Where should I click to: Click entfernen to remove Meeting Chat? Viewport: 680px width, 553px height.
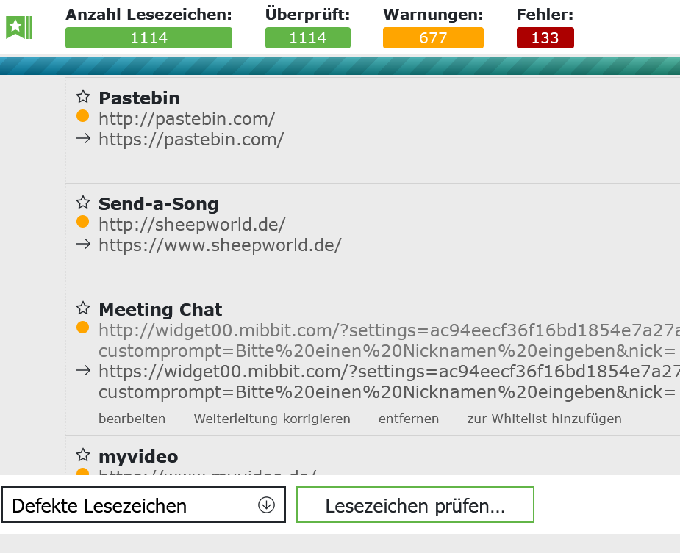pyautogui.click(x=409, y=419)
